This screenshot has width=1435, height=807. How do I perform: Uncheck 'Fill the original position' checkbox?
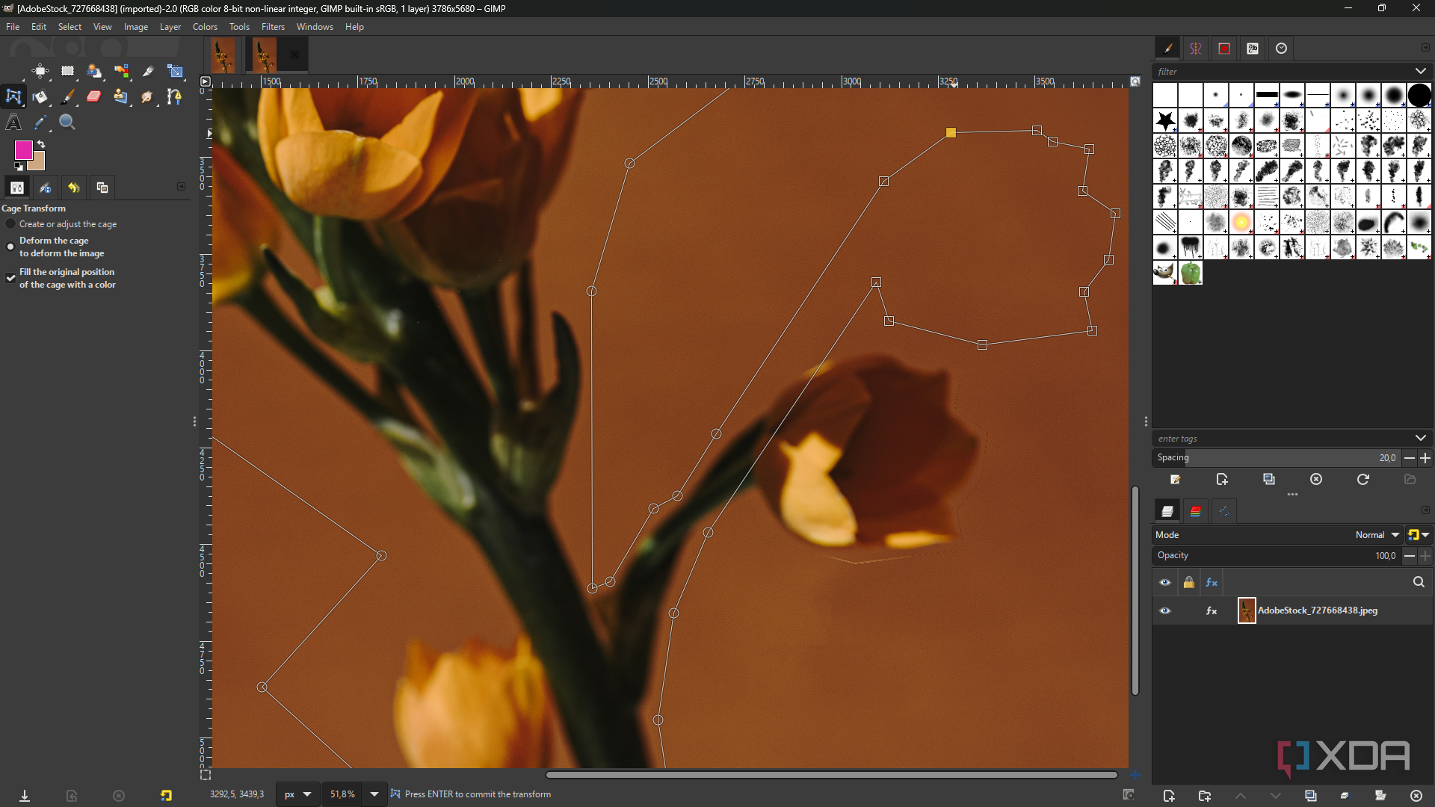[x=10, y=278]
